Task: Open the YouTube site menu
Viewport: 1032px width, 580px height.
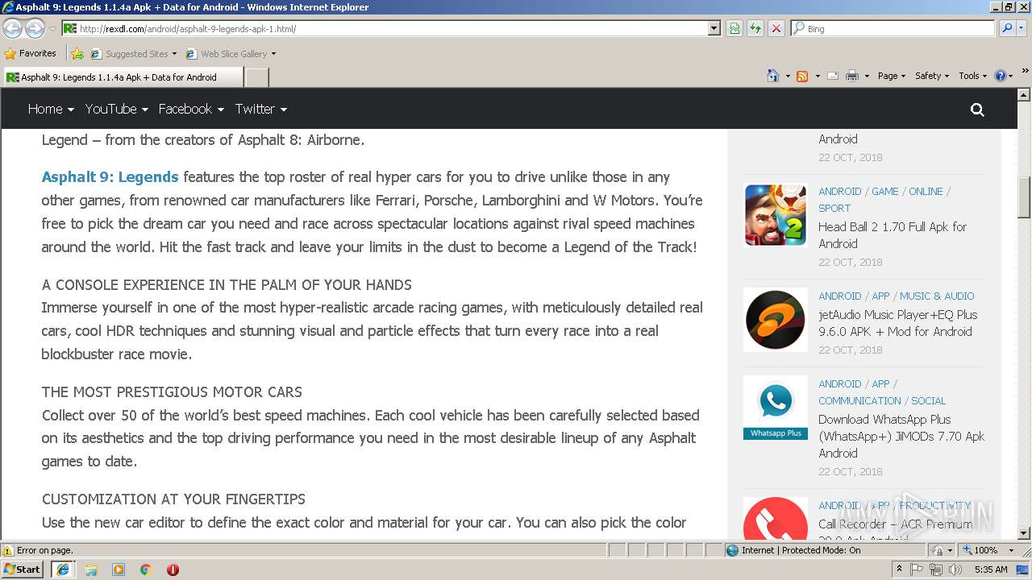Action: pyautogui.click(x=117, y=109)
